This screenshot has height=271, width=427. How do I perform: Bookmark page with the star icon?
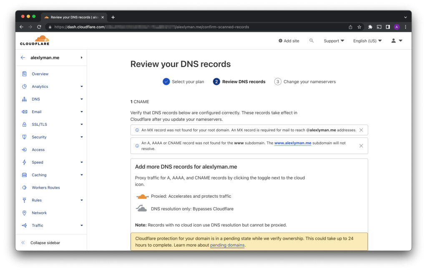[x=359, y=27]
